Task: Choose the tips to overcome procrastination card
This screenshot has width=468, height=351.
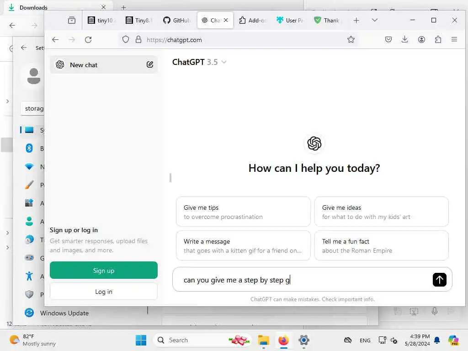Action: [243, 212]
